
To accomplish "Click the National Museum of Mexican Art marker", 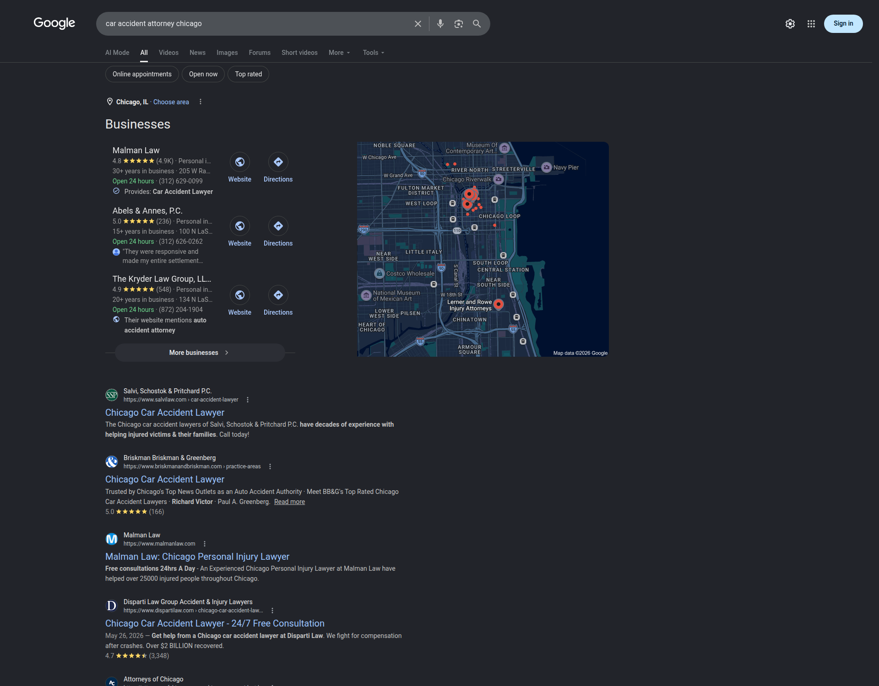I will click(366, 295).
